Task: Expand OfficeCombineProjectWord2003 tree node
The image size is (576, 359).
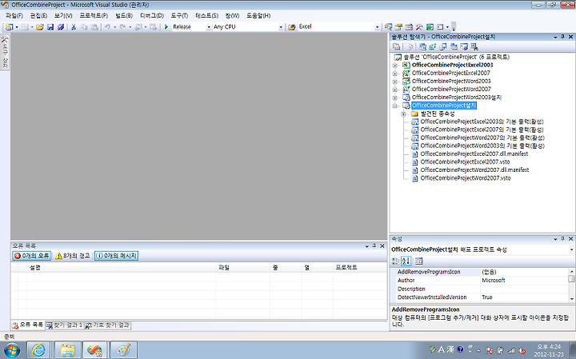Action: 395,82
